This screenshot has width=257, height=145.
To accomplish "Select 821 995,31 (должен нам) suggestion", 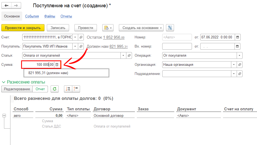I will click(48, 73).
